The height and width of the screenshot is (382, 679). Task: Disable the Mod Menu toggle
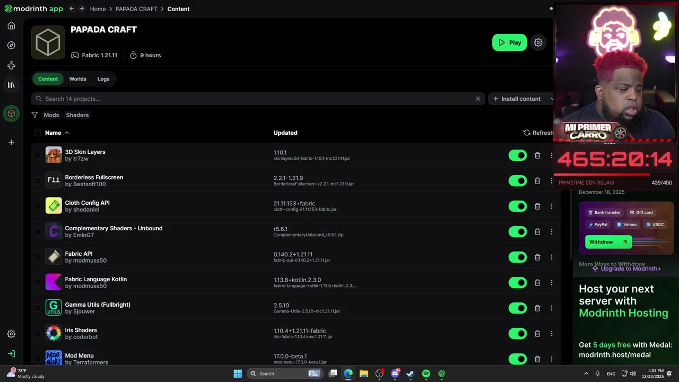(518, 359)
